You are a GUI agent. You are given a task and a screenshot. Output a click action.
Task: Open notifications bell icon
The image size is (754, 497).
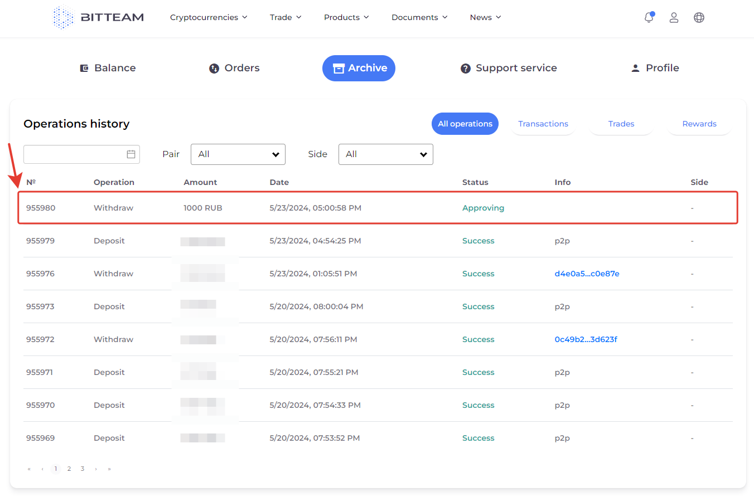[x=649, y=17]
